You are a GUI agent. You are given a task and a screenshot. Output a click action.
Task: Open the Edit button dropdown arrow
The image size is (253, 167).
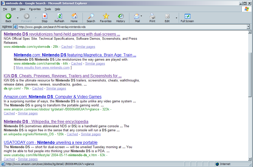click(x=176, y=18)
